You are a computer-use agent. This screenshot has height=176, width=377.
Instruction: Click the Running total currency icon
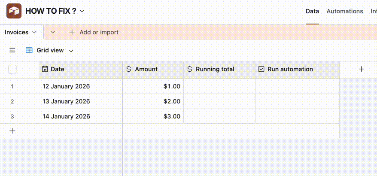(x=190, y=69)
